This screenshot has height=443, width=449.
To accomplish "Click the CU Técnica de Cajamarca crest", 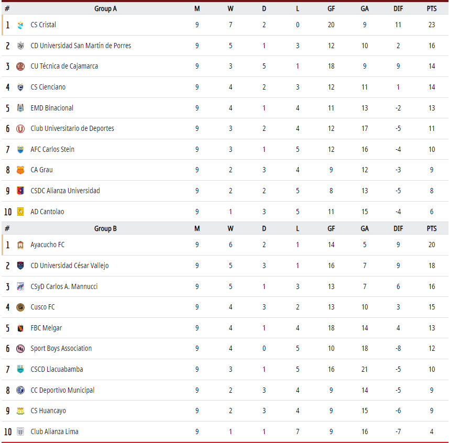I will click(20, 67).
